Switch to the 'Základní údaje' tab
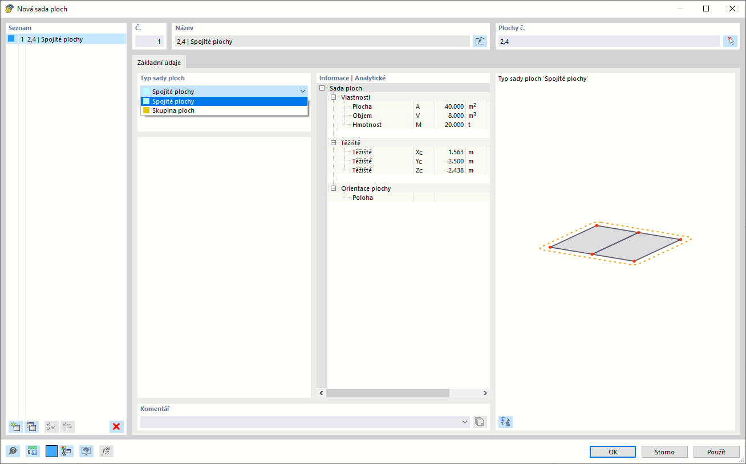The image size is (746, 464). tap(159, 63)
